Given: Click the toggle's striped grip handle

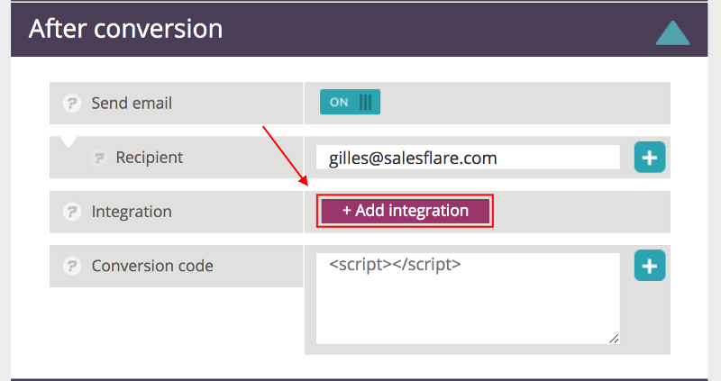Looking at the screenshot, I should pyautogui.click(x=365, y=102).
